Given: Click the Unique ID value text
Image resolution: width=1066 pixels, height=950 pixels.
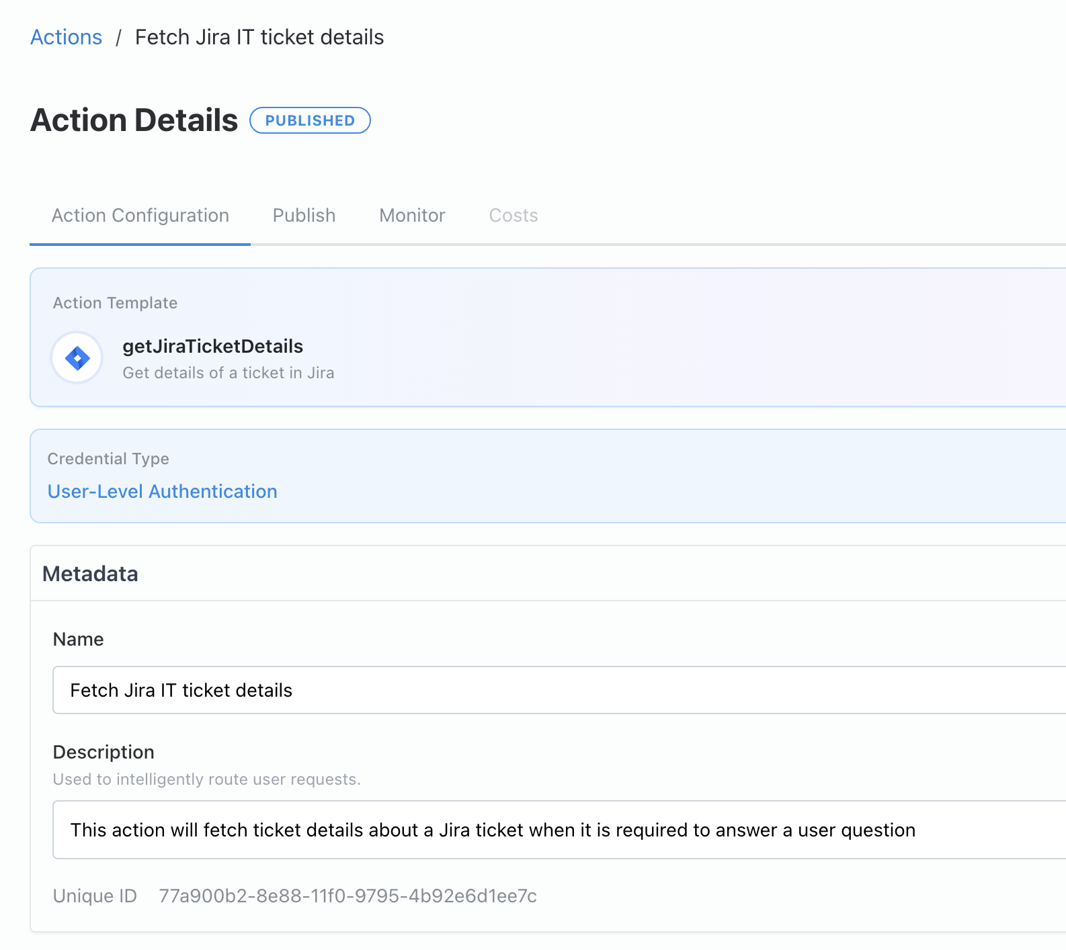Looking at the screenshot, I should (347, 896).
